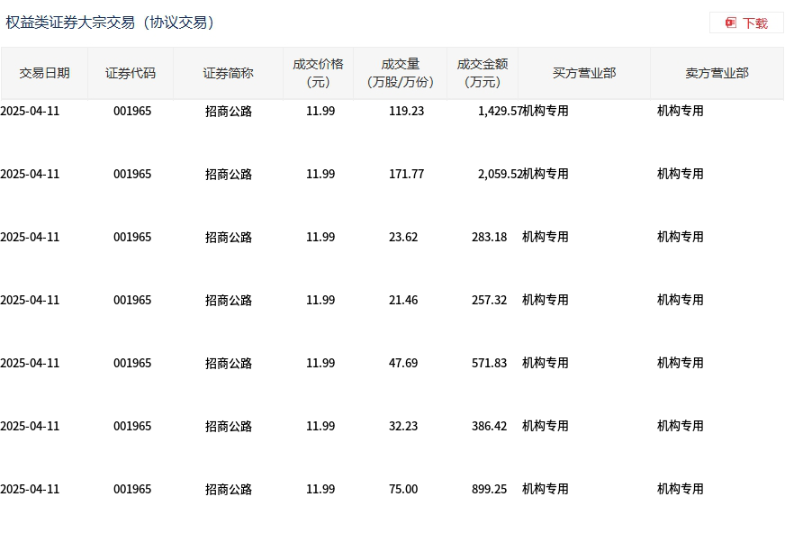Click the 47.69 volume cell
Screen dimensions: 785x542
(403, 363)
